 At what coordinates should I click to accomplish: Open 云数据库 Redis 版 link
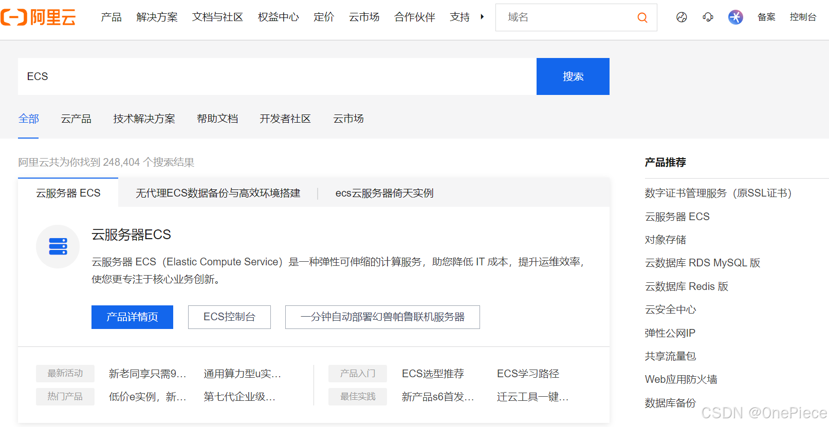pyautogui.click(x=687, y=286)
